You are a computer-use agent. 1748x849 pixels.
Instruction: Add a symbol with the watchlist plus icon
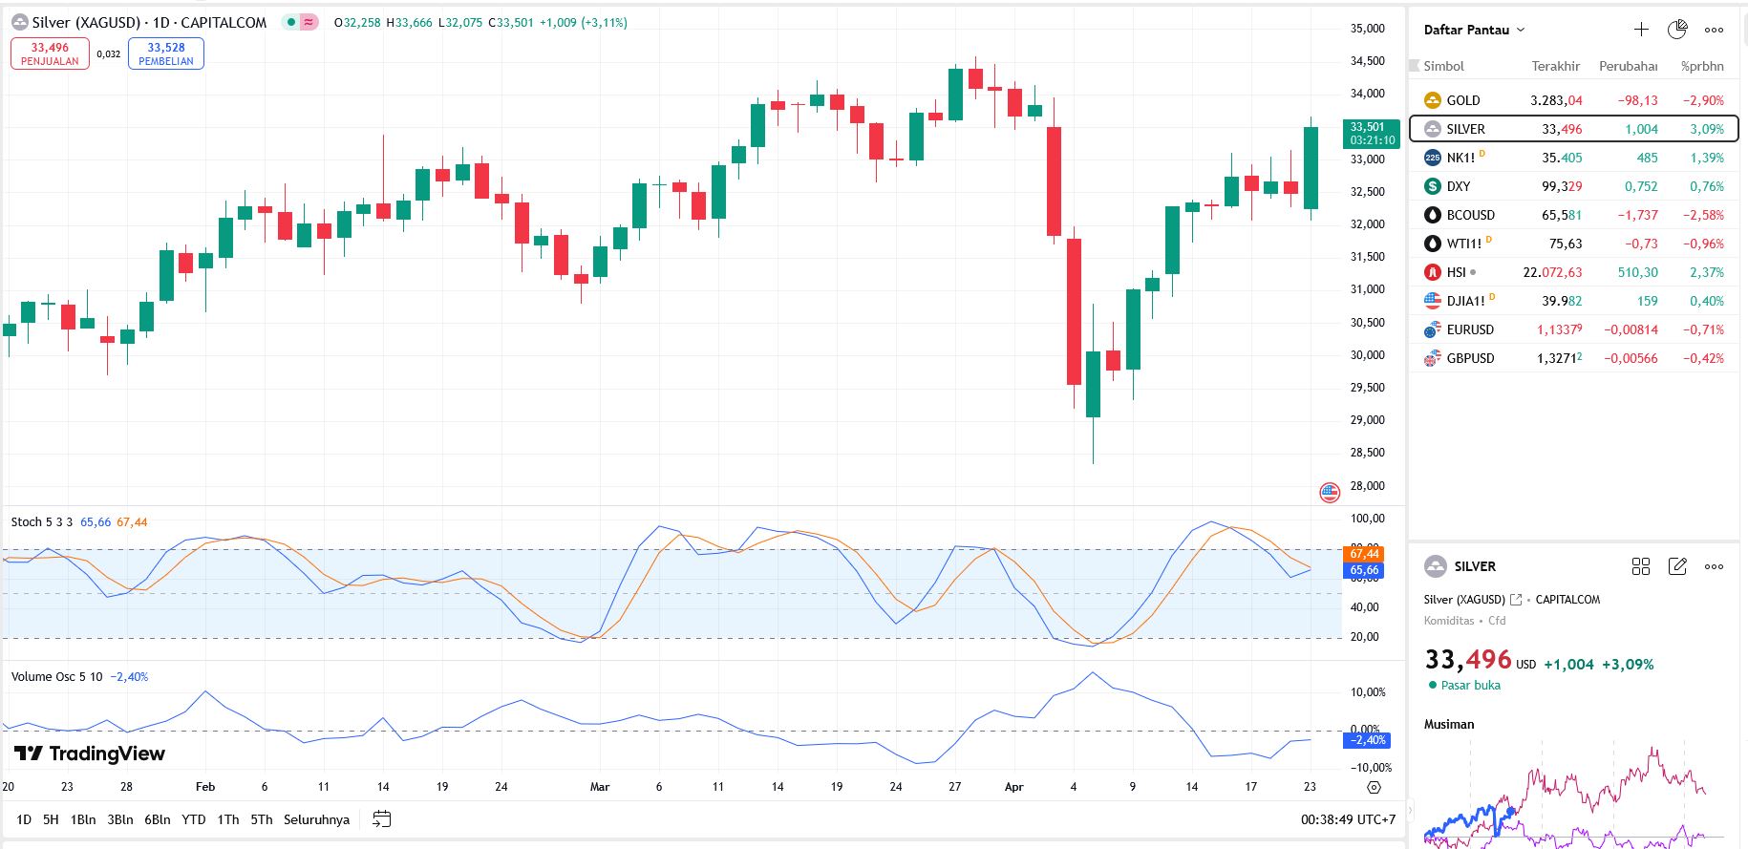click(1641, 30)
